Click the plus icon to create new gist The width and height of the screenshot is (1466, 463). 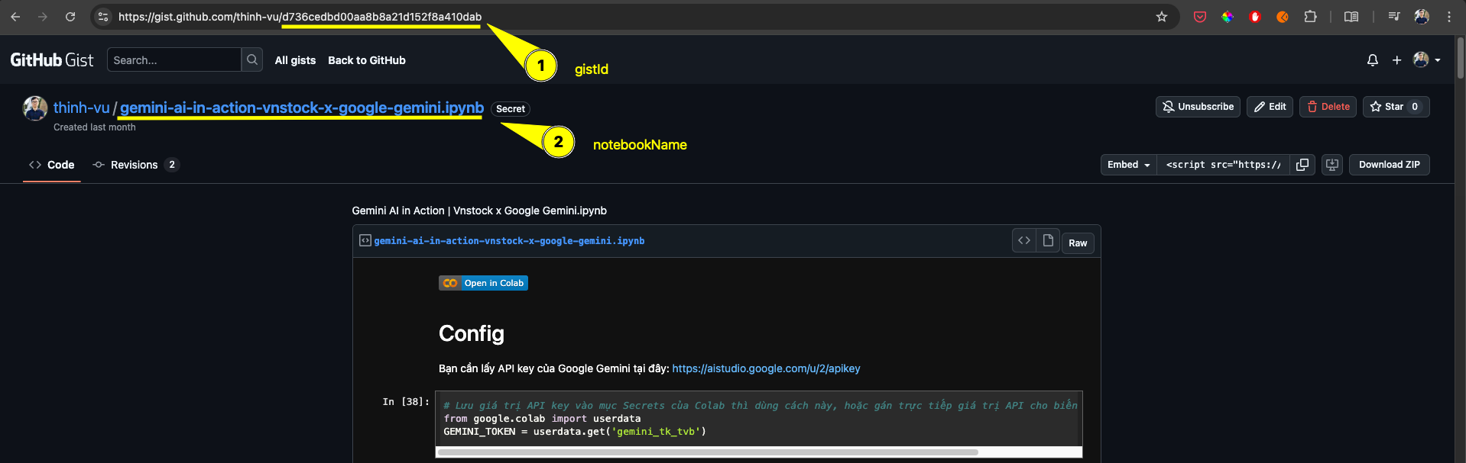pyautogui.click(x=1396, y=60)
